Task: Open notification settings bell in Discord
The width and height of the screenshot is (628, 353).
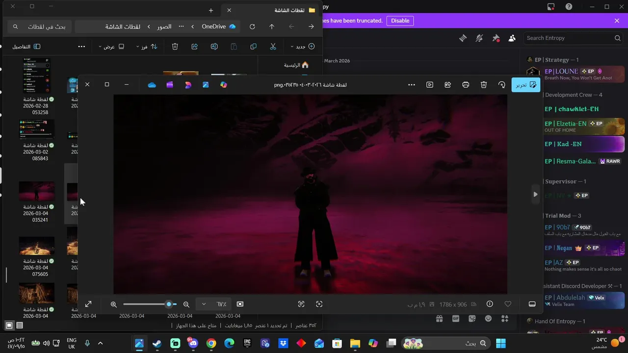Action: [x=479, y=38]
